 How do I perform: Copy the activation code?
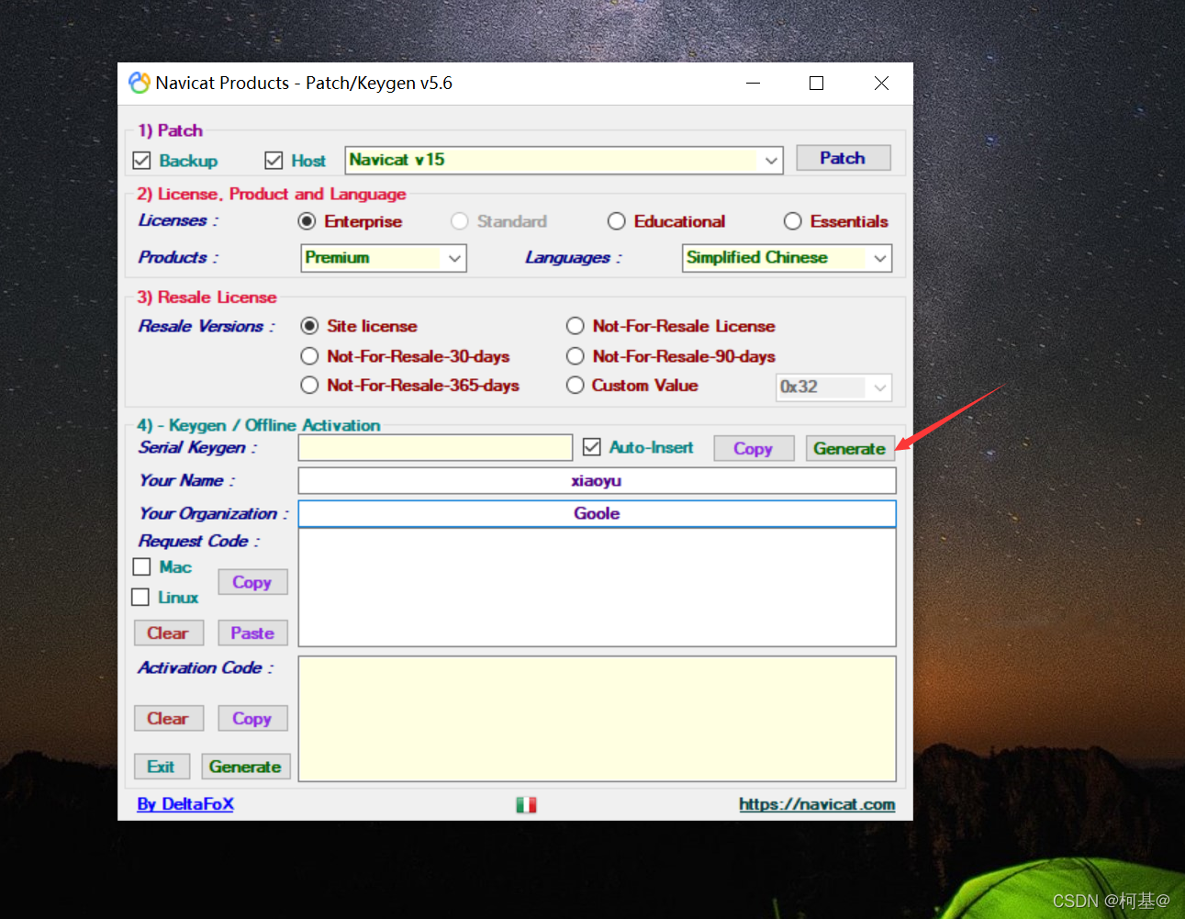coord(252,718)
